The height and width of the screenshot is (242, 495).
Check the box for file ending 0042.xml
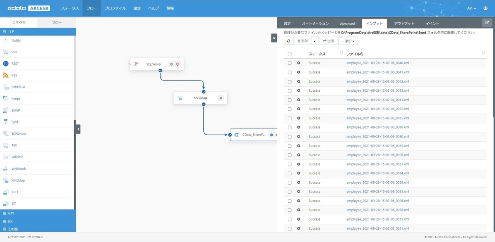290,81
